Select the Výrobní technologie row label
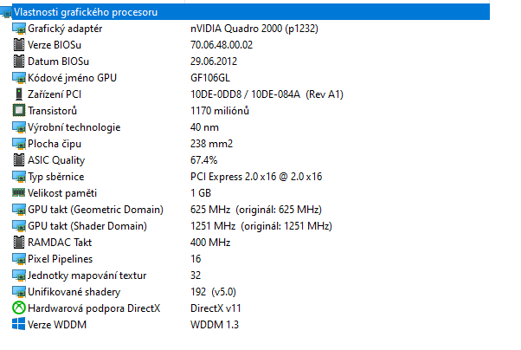 point(74,127)
